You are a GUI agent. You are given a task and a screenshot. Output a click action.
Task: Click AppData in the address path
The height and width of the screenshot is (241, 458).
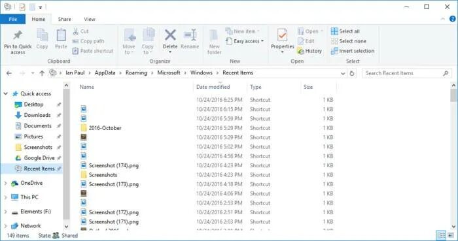pos(105,73)
